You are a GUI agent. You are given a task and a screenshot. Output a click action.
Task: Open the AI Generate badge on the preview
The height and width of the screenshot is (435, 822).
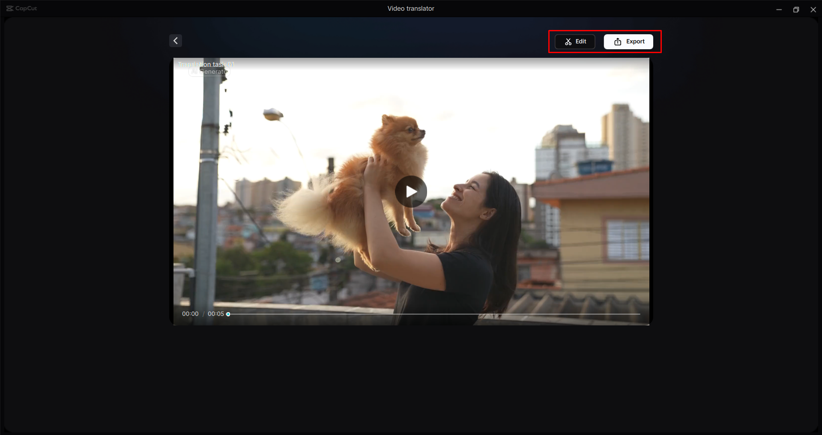[x=209, y=72]
